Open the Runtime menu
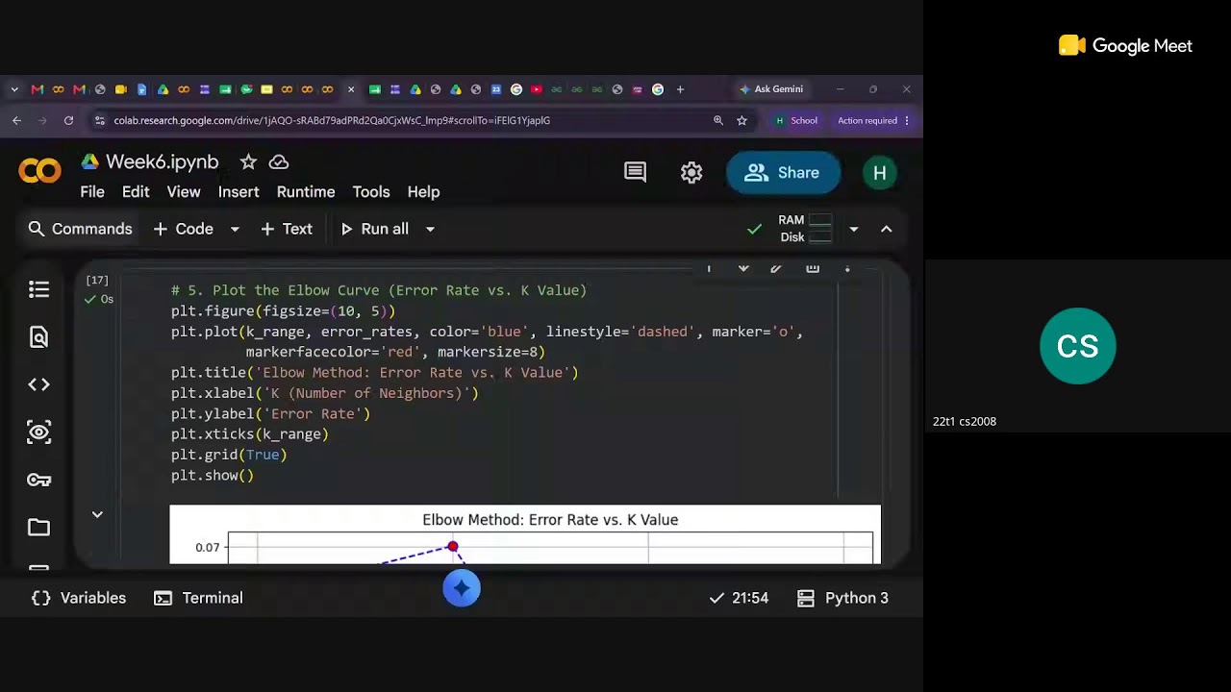The height and width of the screenshot is (692, 1231). [x=306, y=191]
